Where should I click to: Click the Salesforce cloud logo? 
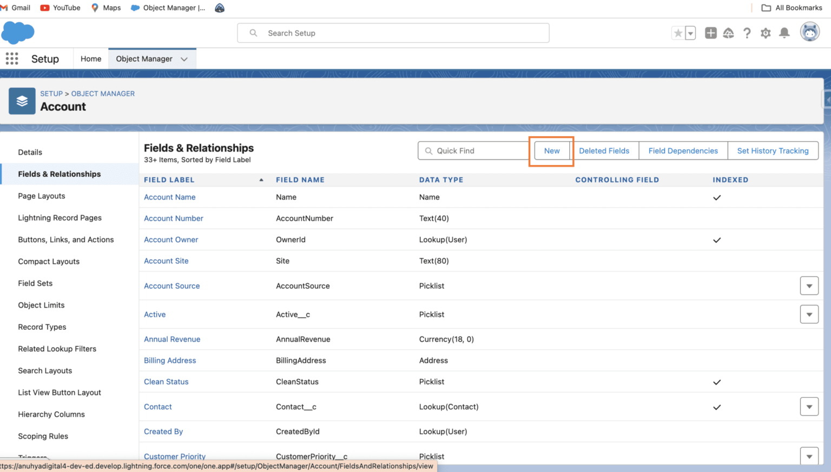click(18, 32)
